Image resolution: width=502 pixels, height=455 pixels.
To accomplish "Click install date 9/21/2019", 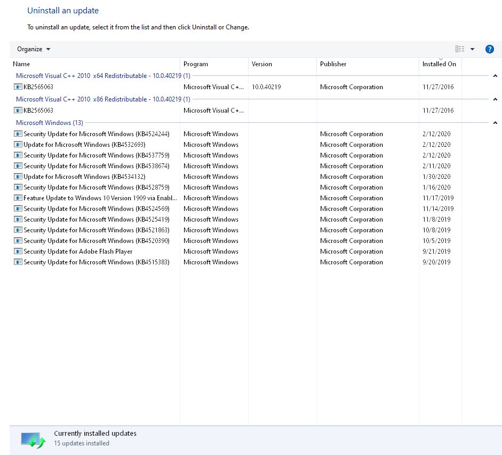I will (436, 251).
